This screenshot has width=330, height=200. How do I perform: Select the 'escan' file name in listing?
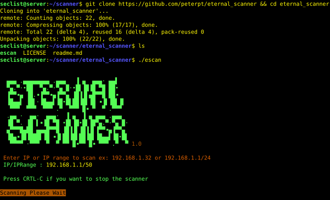(x=8, y=53)
